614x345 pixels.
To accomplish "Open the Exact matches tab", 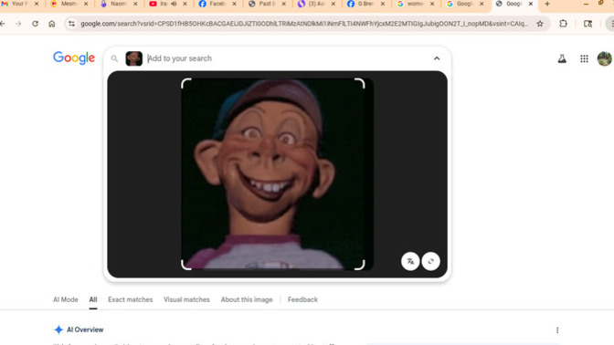I will pos(131,299).
